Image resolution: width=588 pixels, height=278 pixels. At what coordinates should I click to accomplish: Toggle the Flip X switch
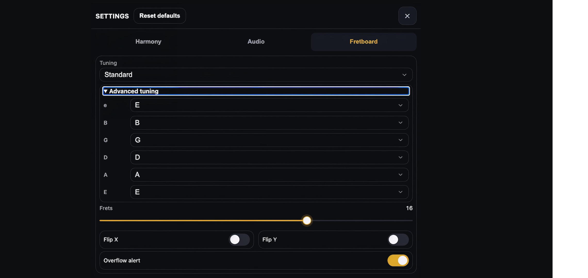[x=239, y=240]
